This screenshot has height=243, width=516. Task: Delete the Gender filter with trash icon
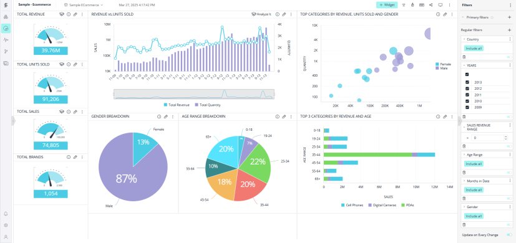click(x=464, y=225)
